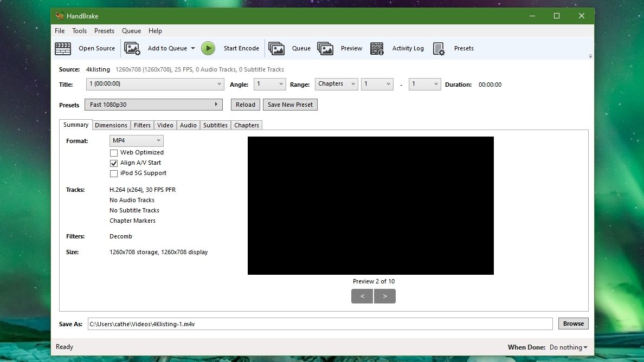Click the Browse button
Image resolution: width=644 pixels, height=362 pixels.
pos(574,324)
